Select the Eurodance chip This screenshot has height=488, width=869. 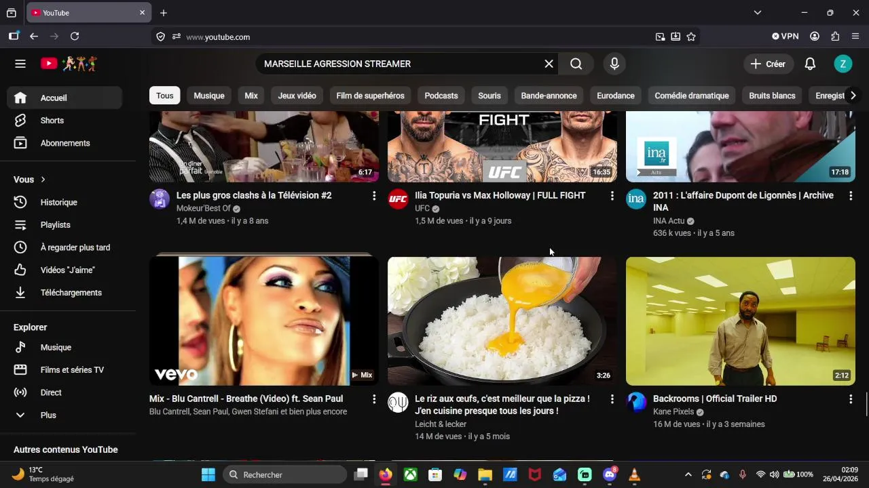click(x=616, y=96)
